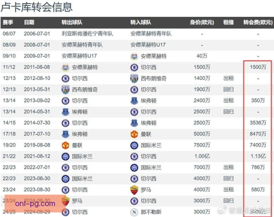This screenshot has width=274, height=217.
Task: Click Everton crest in the 2013-09-02 row
Action: (134, 101)
